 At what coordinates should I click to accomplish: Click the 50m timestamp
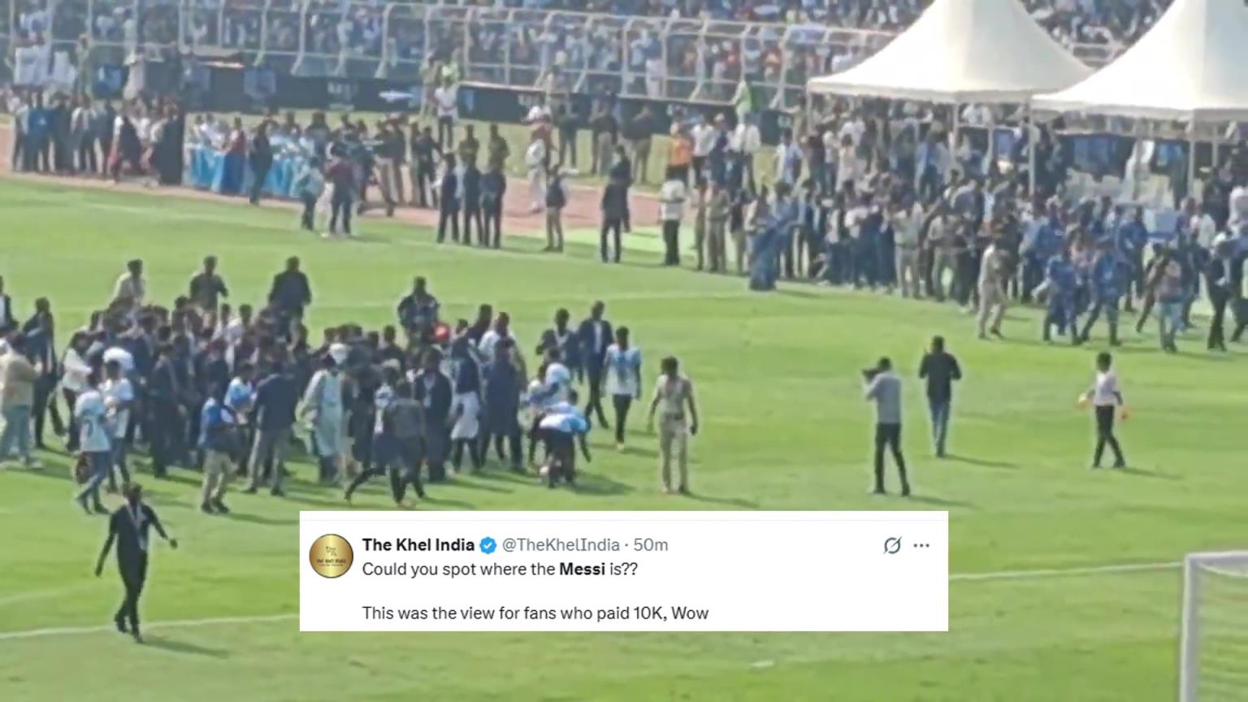651,545
